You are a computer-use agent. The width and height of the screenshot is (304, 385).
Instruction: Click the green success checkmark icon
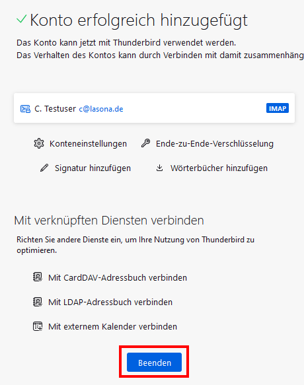[21, 19]
